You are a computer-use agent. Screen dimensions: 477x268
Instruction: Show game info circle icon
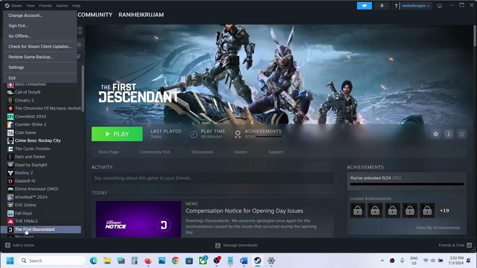pyautogui.click(x=449, y=134)
